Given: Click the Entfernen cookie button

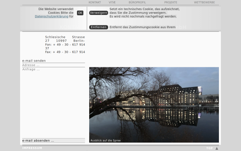Looking at the screenshot, I should tap(98, 27).
